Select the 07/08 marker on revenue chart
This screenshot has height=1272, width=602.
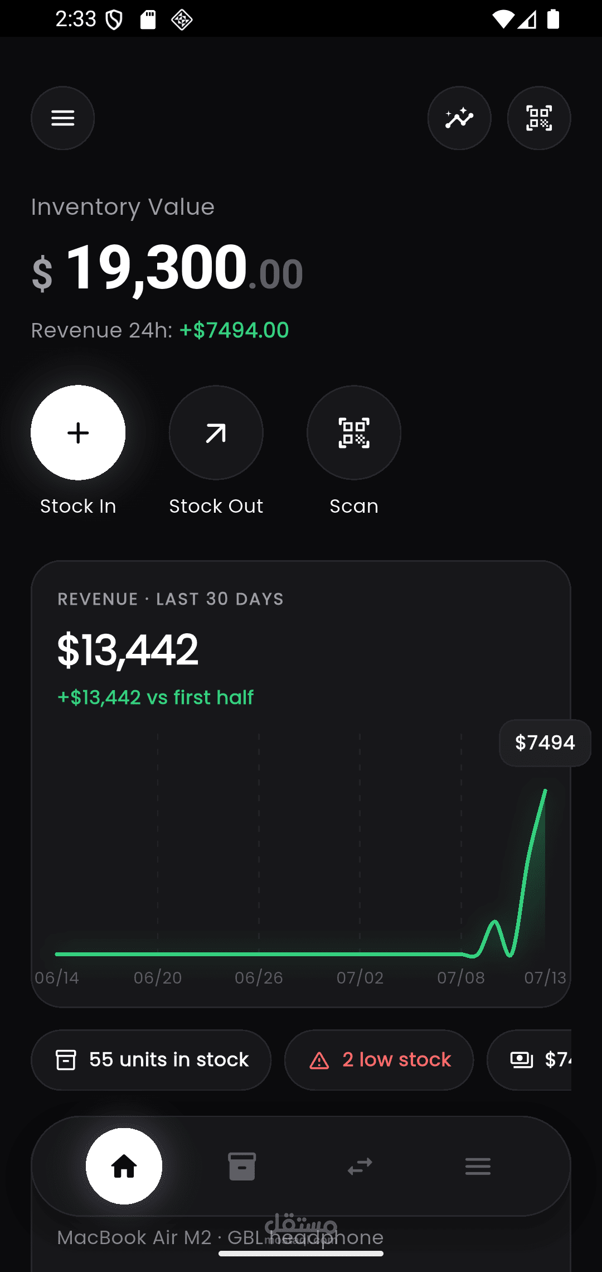click(x=461, y=977)
